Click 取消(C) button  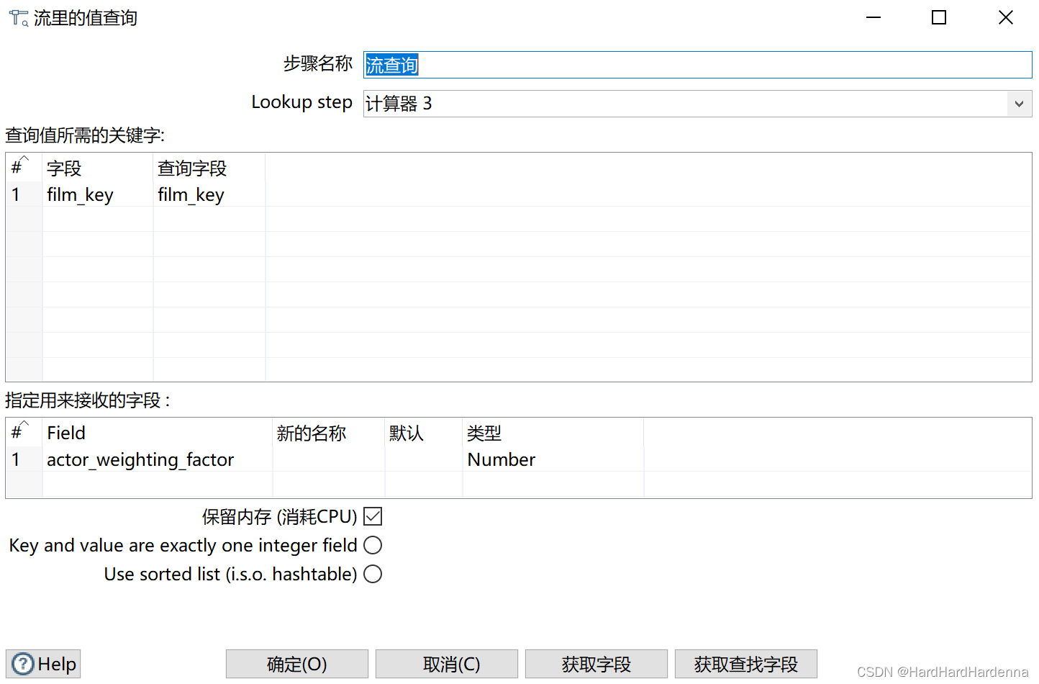447,664
